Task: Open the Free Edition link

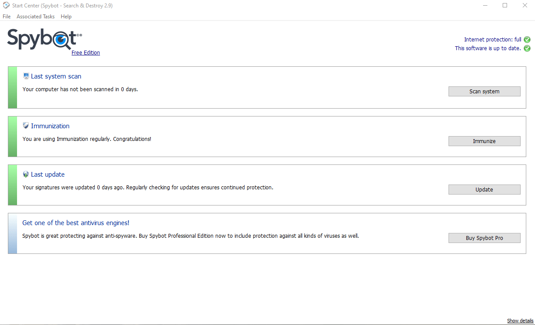Action: point(86,53)
